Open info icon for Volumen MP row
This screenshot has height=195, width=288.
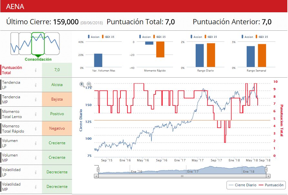pos(36,158)
